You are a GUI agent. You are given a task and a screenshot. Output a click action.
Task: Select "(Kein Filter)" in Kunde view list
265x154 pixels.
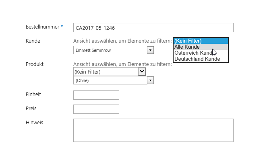coord(201,41)
